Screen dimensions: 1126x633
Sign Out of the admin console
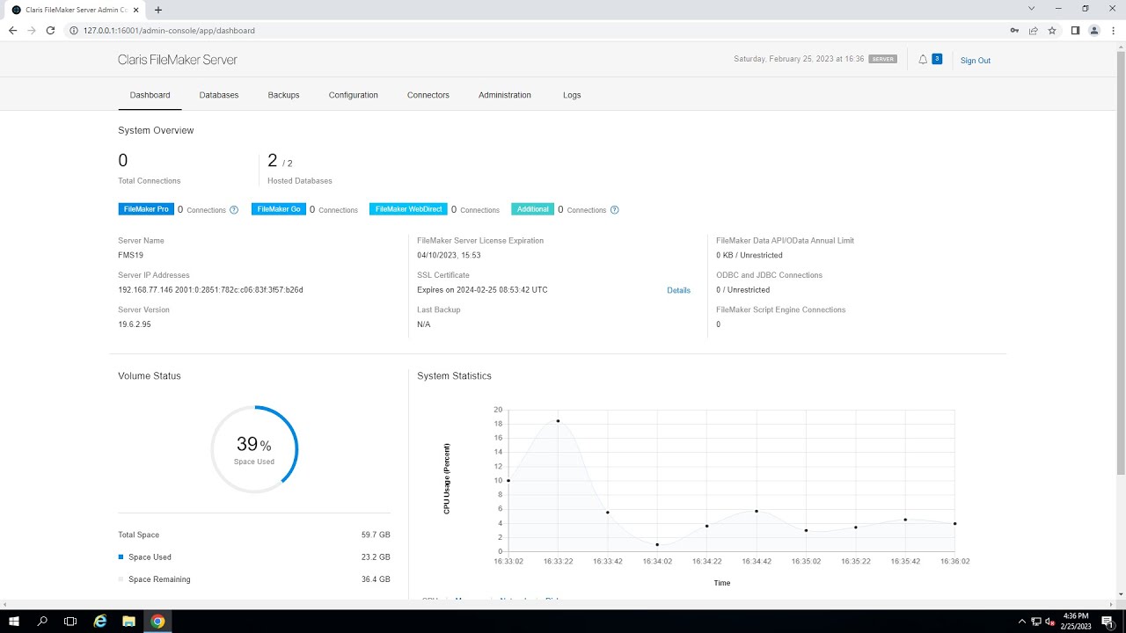coord(976,61)
